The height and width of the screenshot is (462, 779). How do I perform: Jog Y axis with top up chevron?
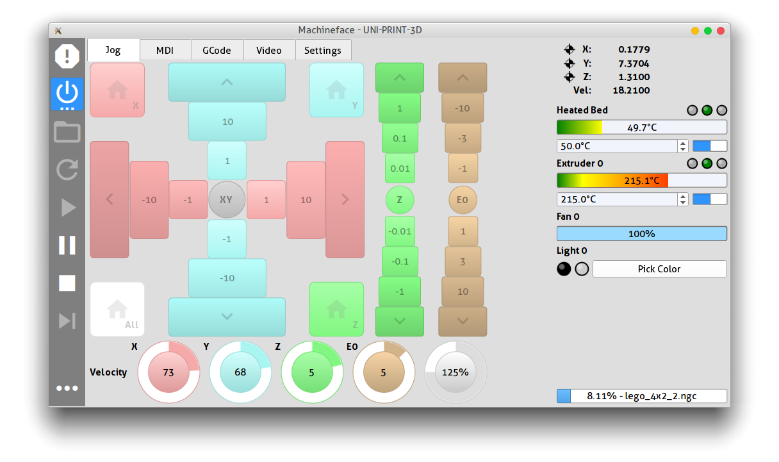tap(227, 82)
